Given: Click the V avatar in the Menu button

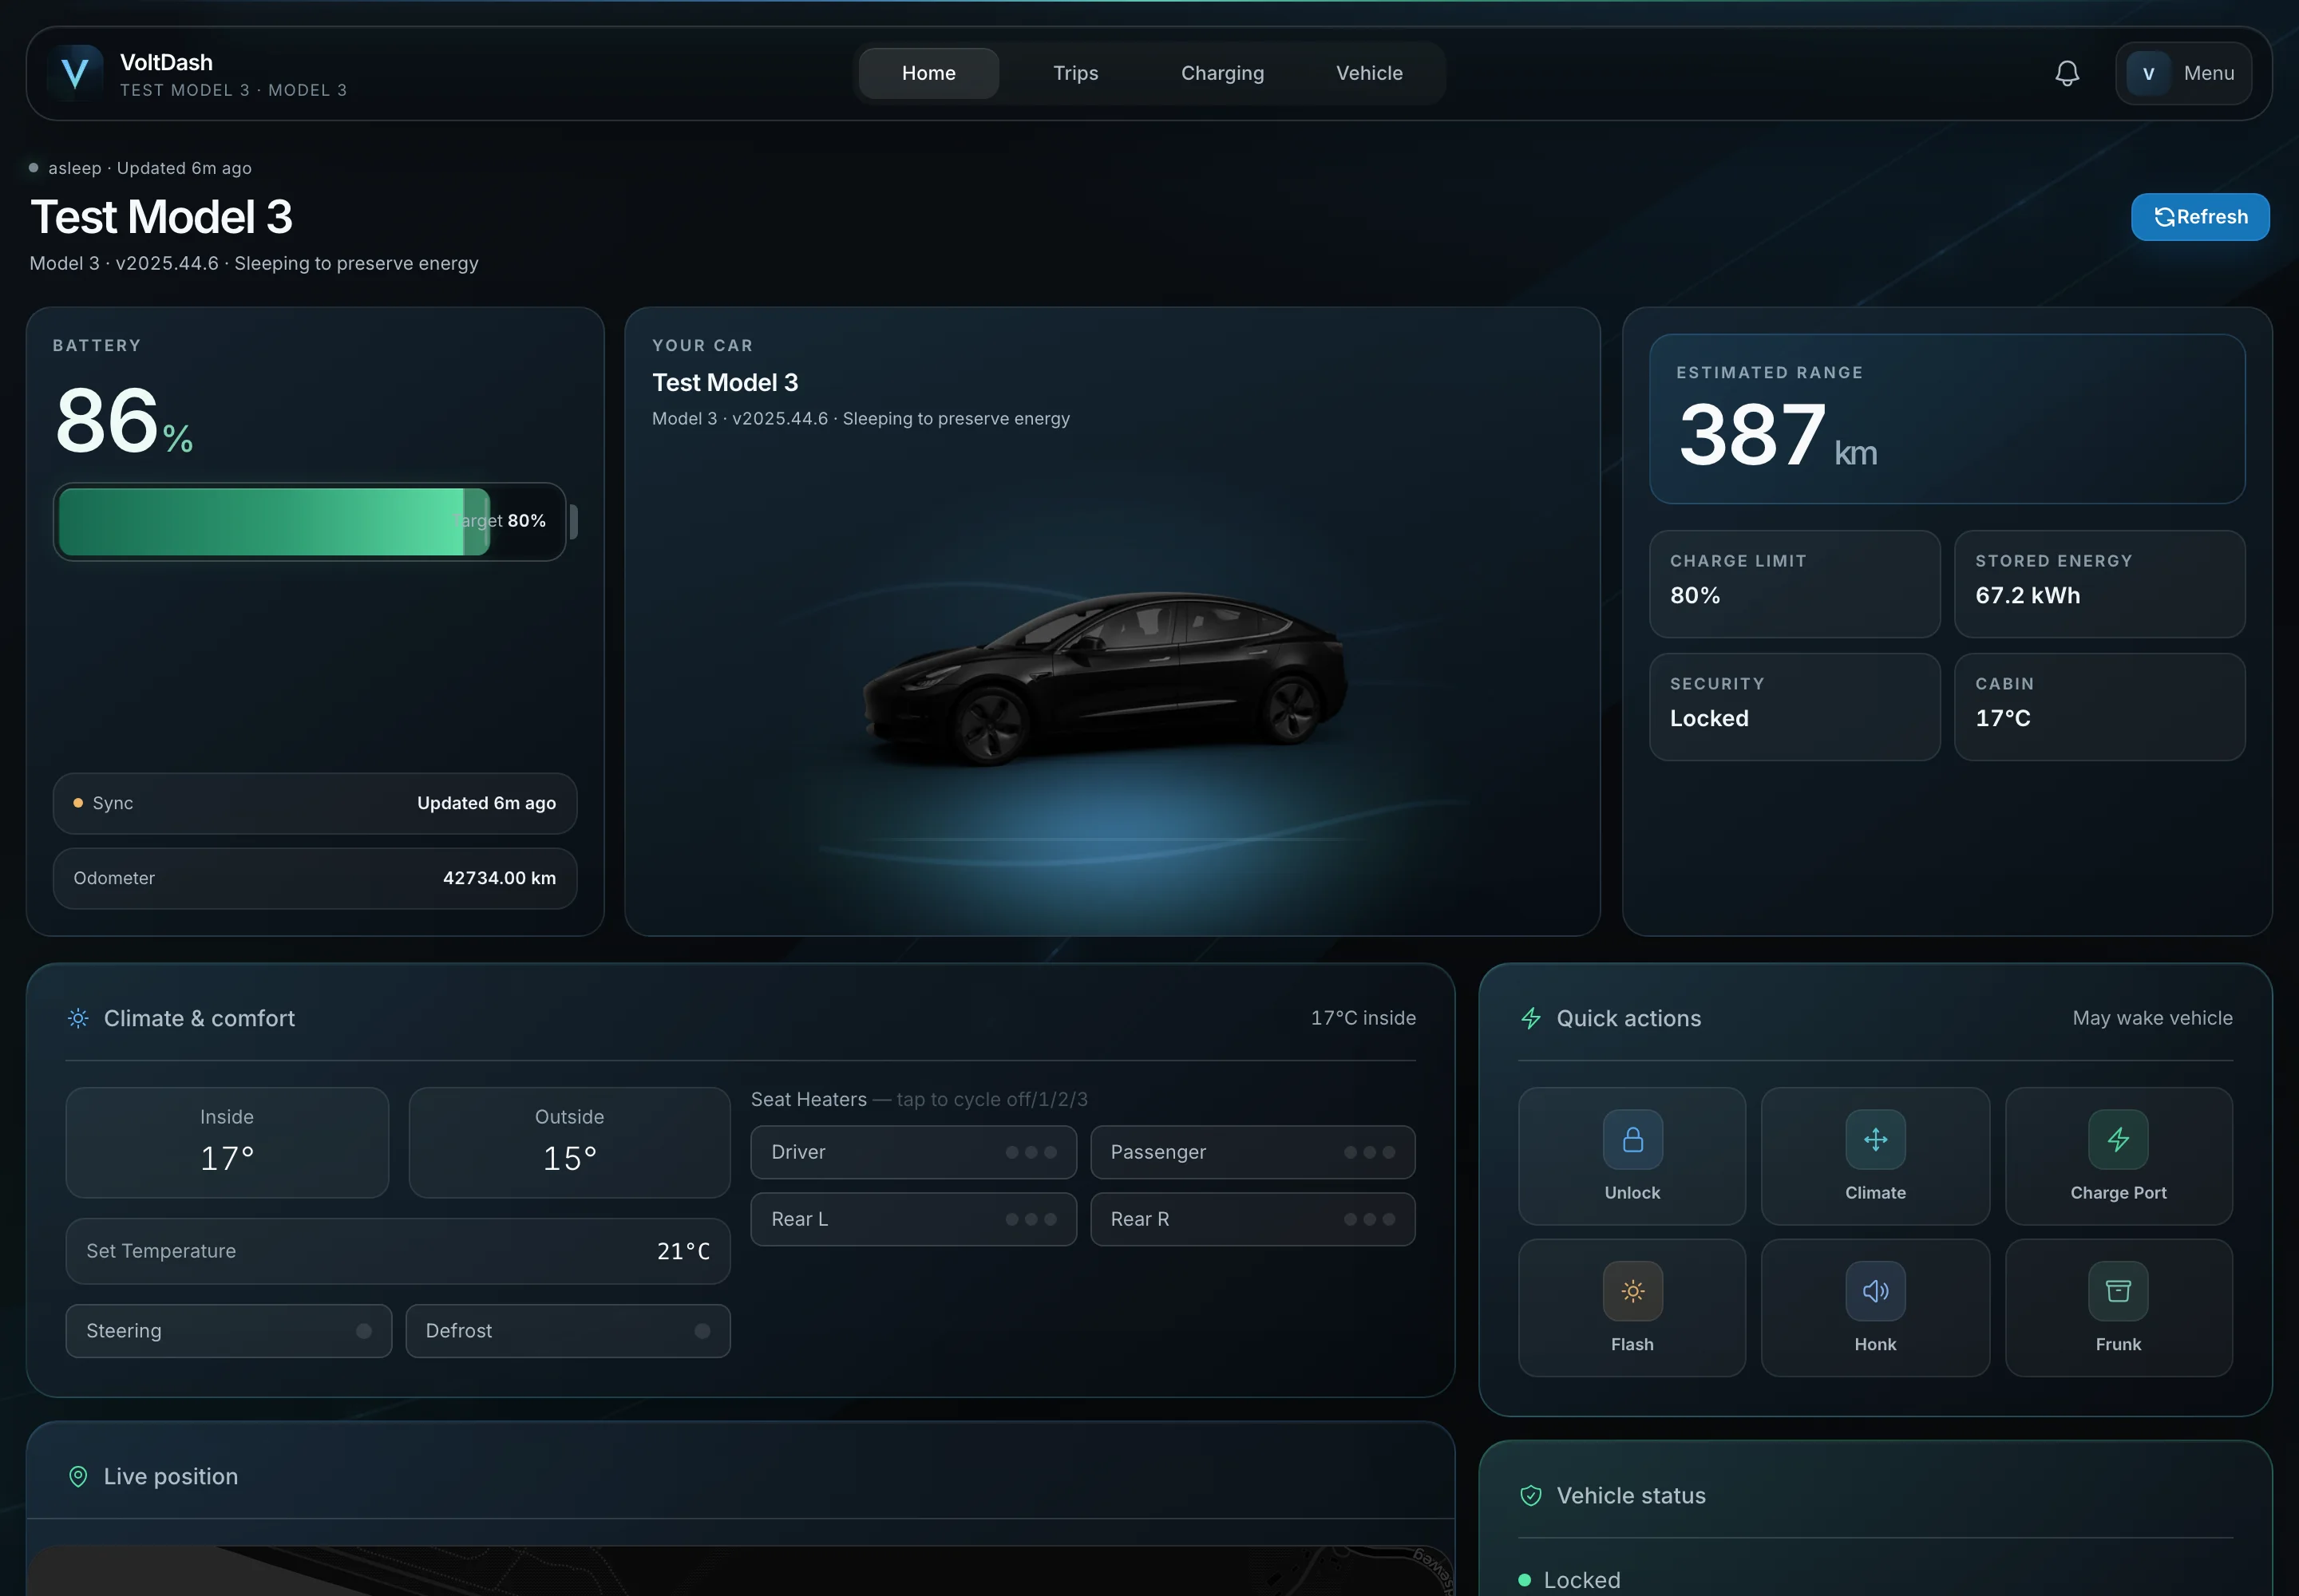Looking at the screenshot, I should [2148, 73].
